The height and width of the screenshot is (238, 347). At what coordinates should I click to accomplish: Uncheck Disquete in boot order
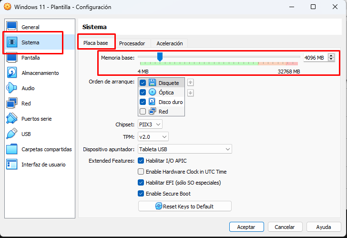pyautogui.click(x=143, y=83)
